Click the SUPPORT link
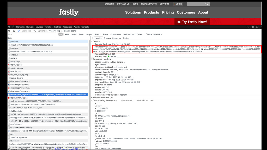 coord(164,4)
